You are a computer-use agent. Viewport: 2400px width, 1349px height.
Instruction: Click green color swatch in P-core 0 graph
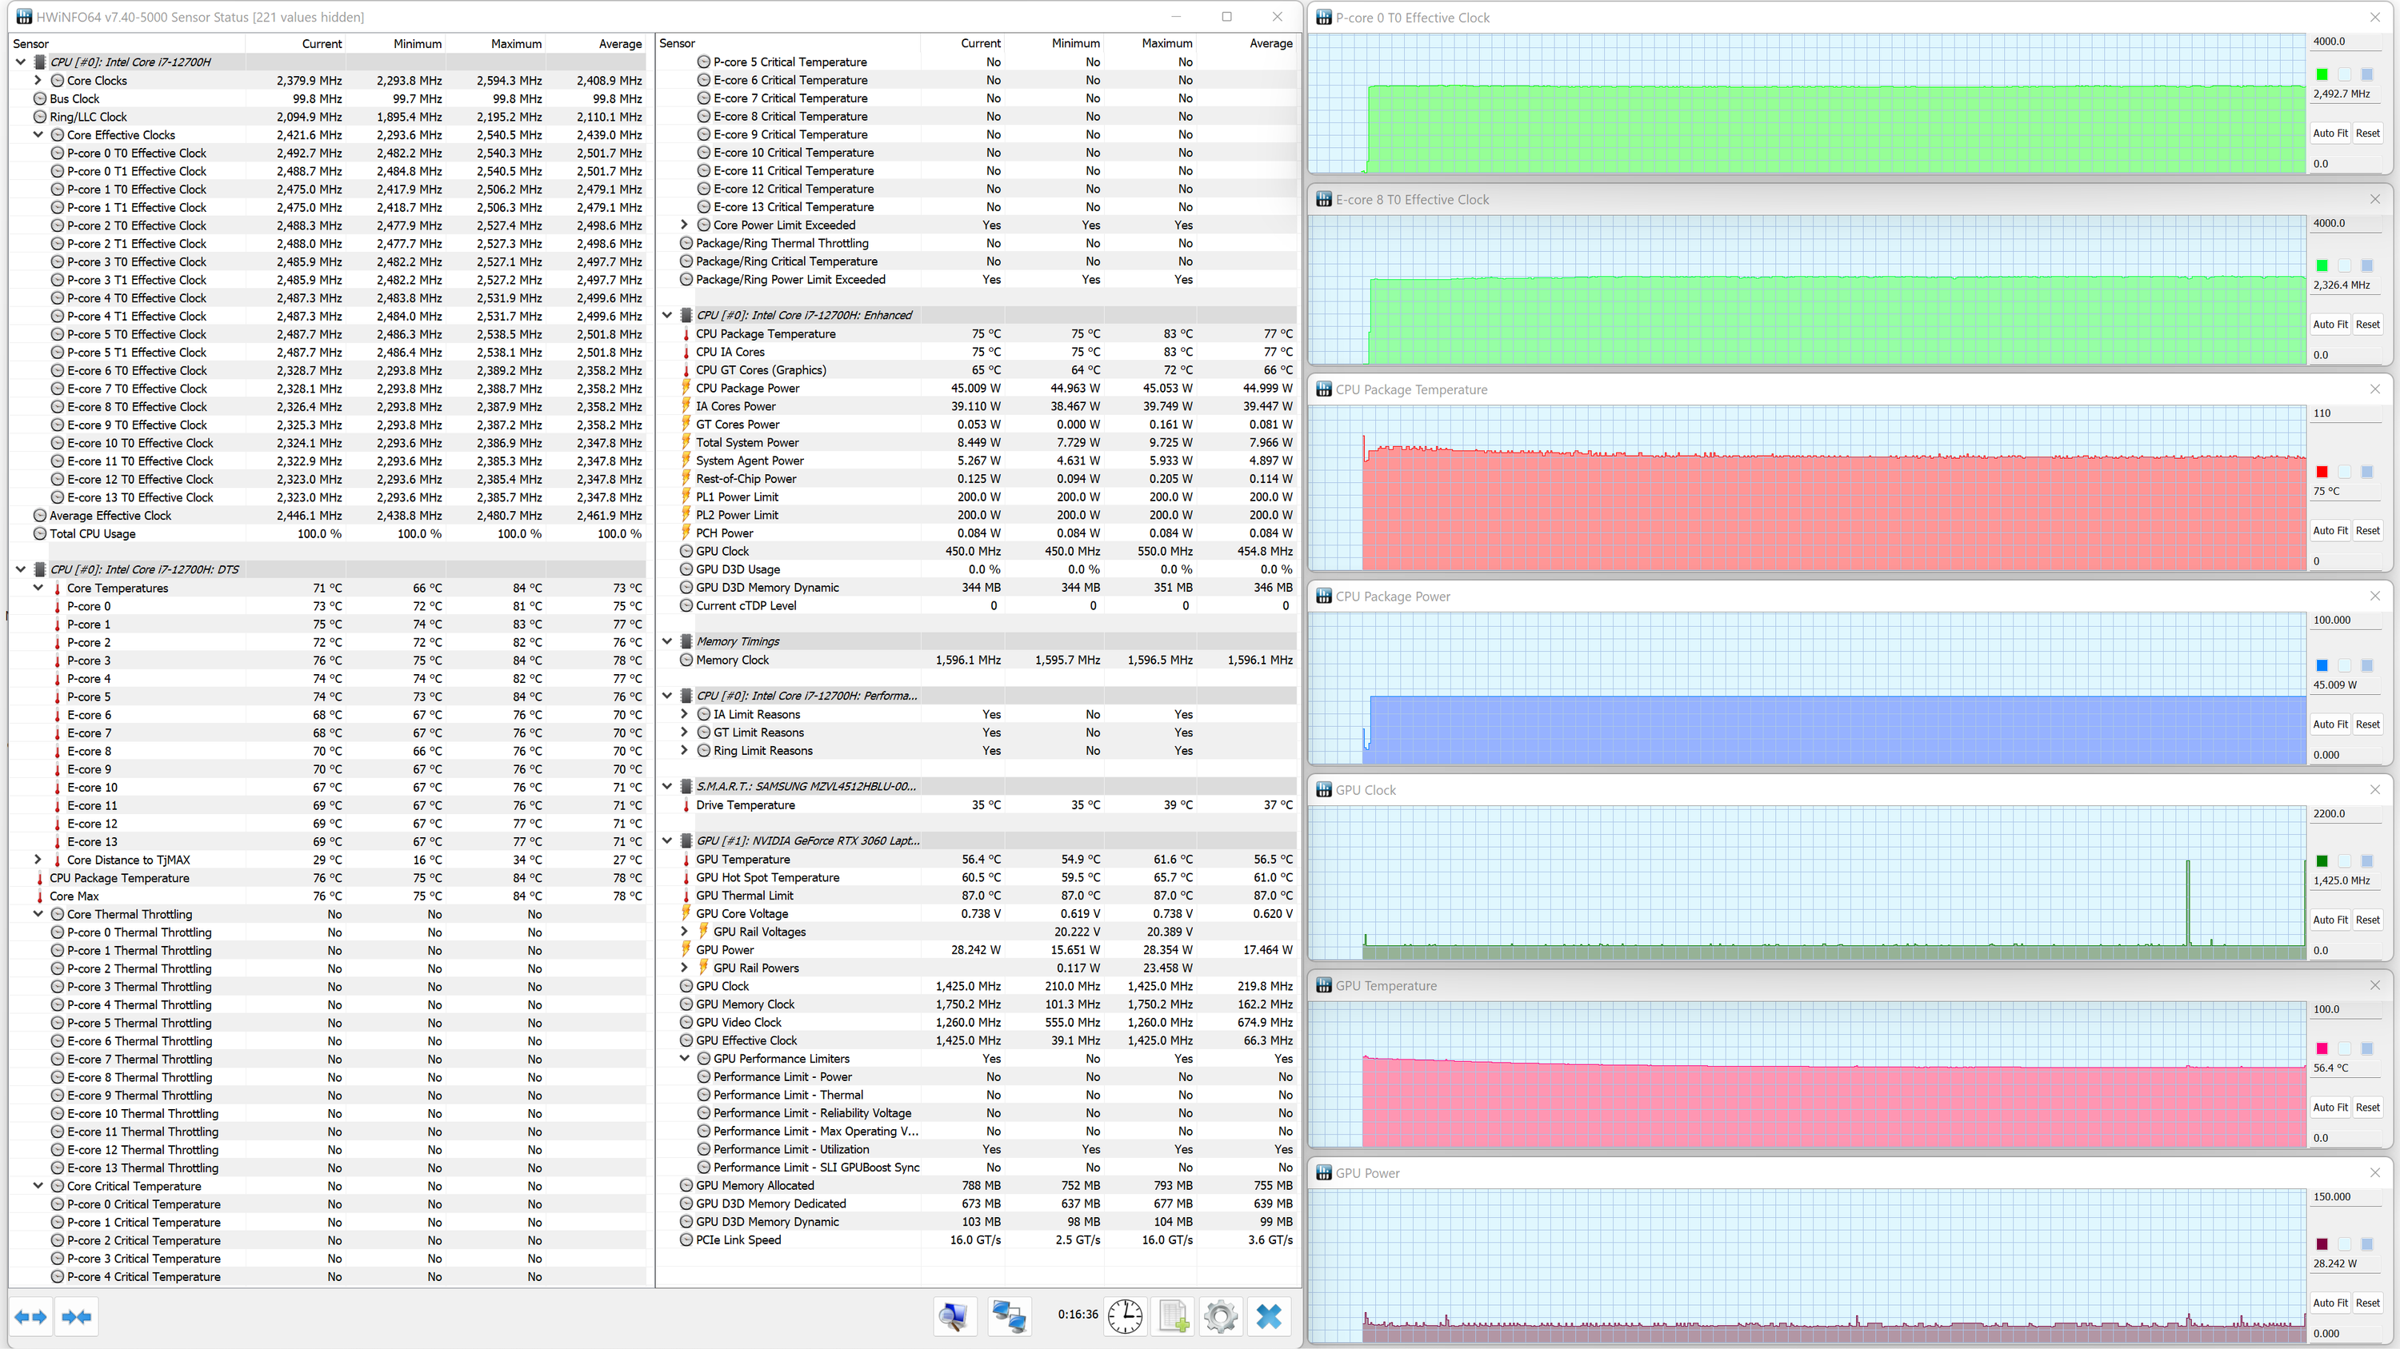pos(2322,74)
